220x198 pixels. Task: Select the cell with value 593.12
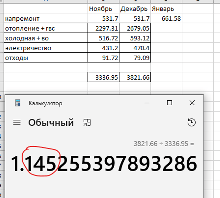click(135, 38)
